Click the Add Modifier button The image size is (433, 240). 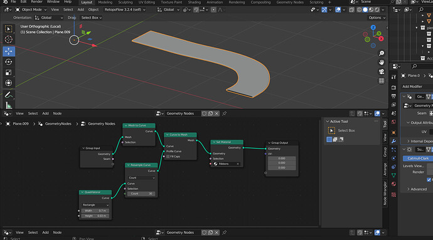tap(417, 86)
